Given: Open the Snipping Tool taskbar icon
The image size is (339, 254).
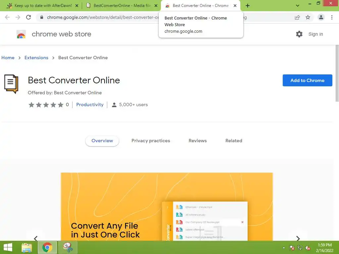Looking at the screenshot, I should 68,247.
